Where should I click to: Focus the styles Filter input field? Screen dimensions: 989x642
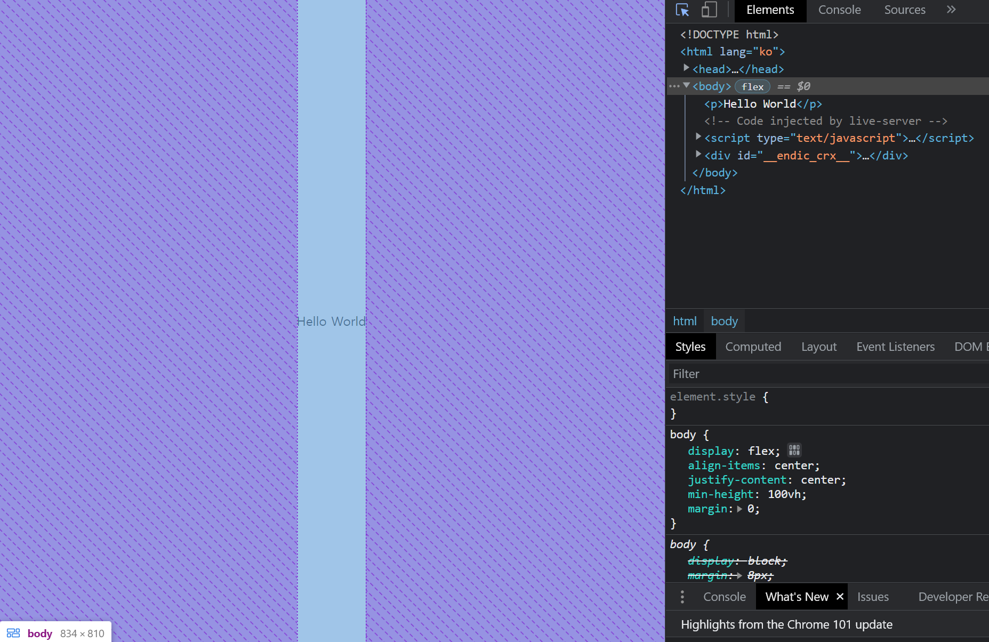coord(828,374)
